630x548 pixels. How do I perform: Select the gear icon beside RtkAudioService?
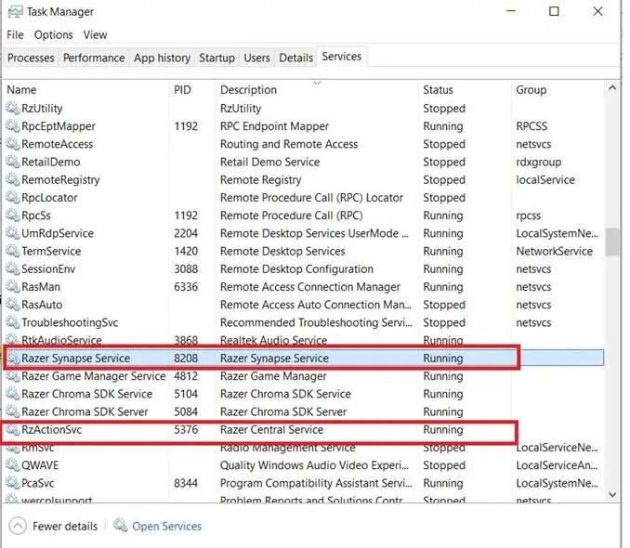[x=13, y=341]
